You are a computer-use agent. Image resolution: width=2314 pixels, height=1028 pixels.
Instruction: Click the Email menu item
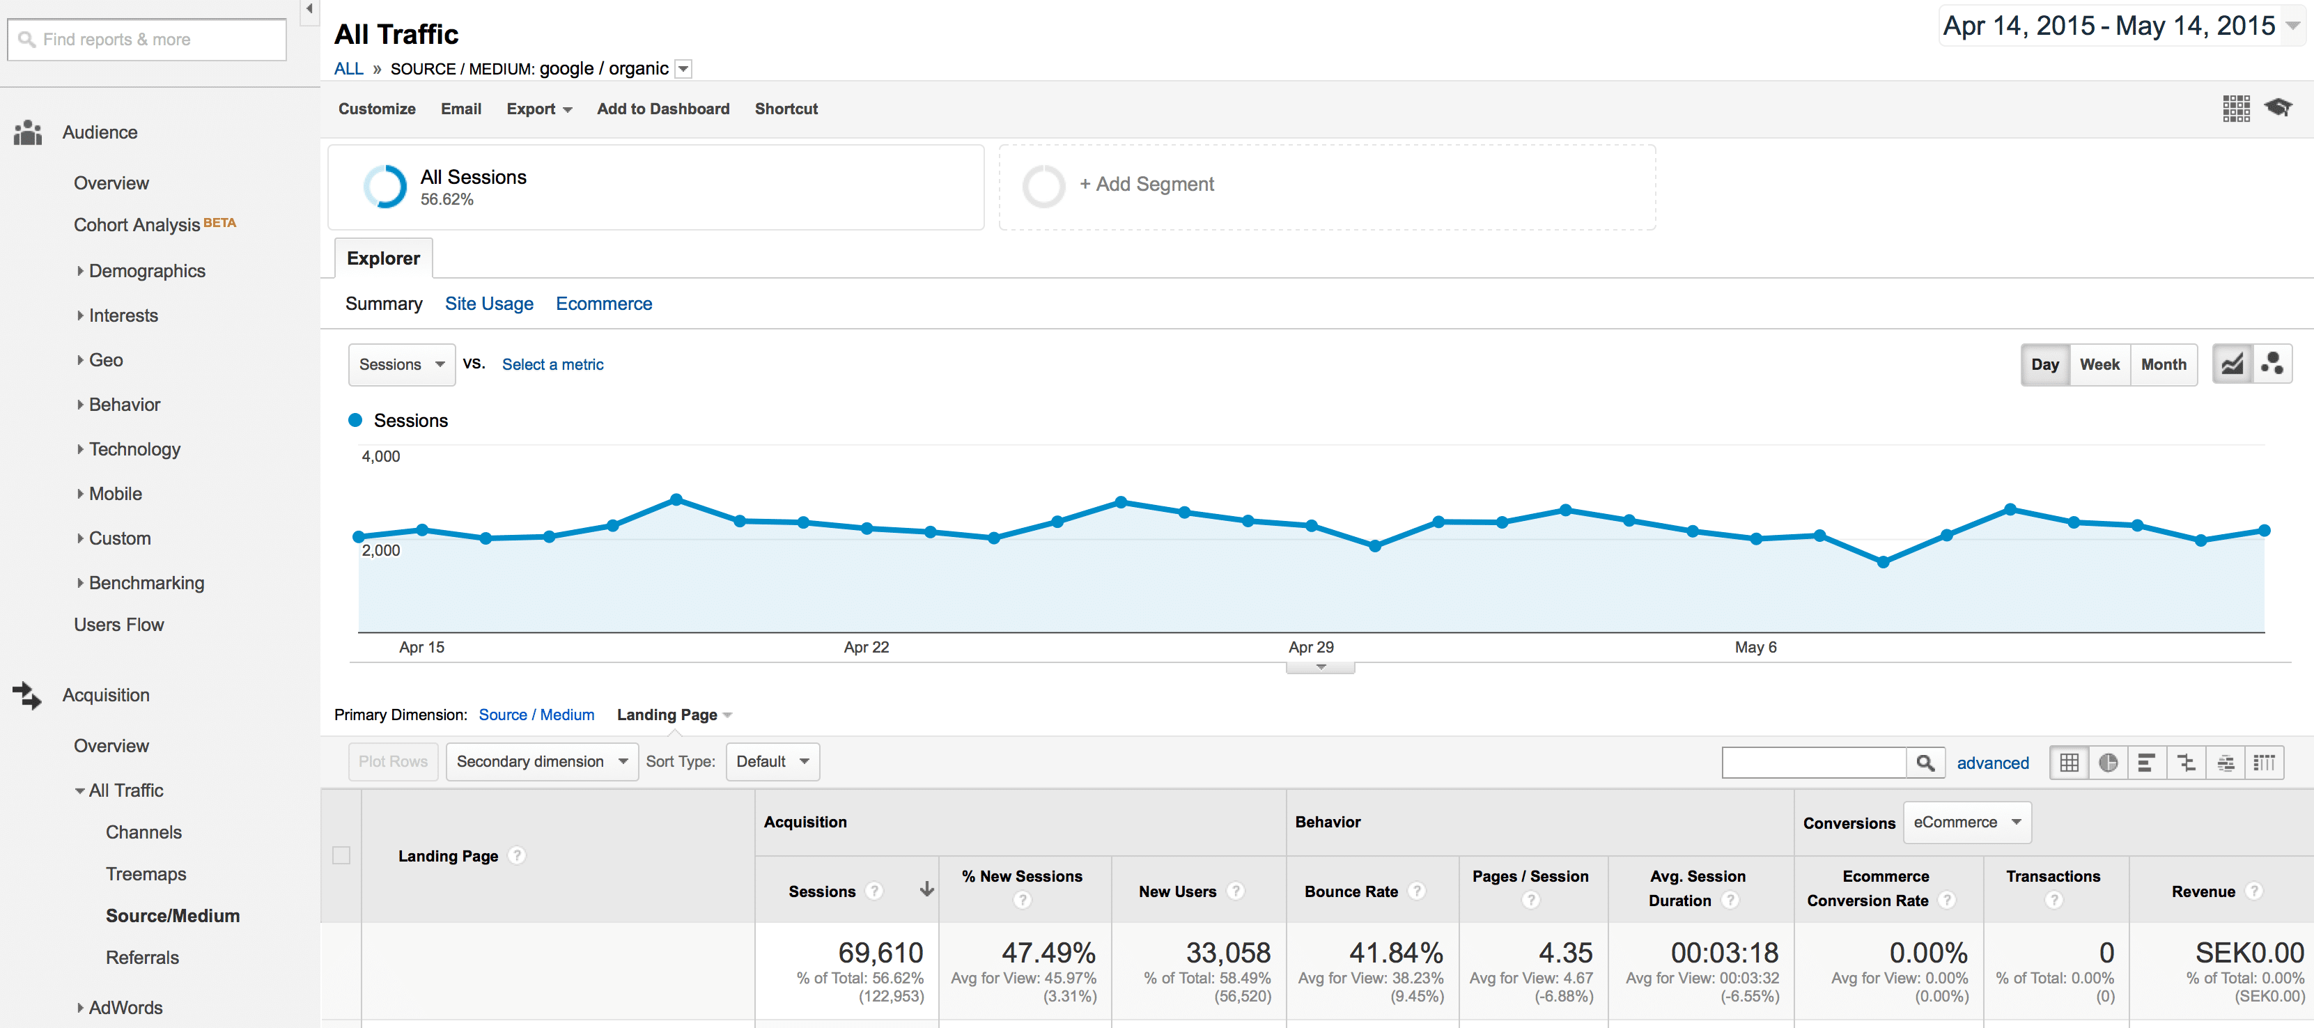[461, 109]
